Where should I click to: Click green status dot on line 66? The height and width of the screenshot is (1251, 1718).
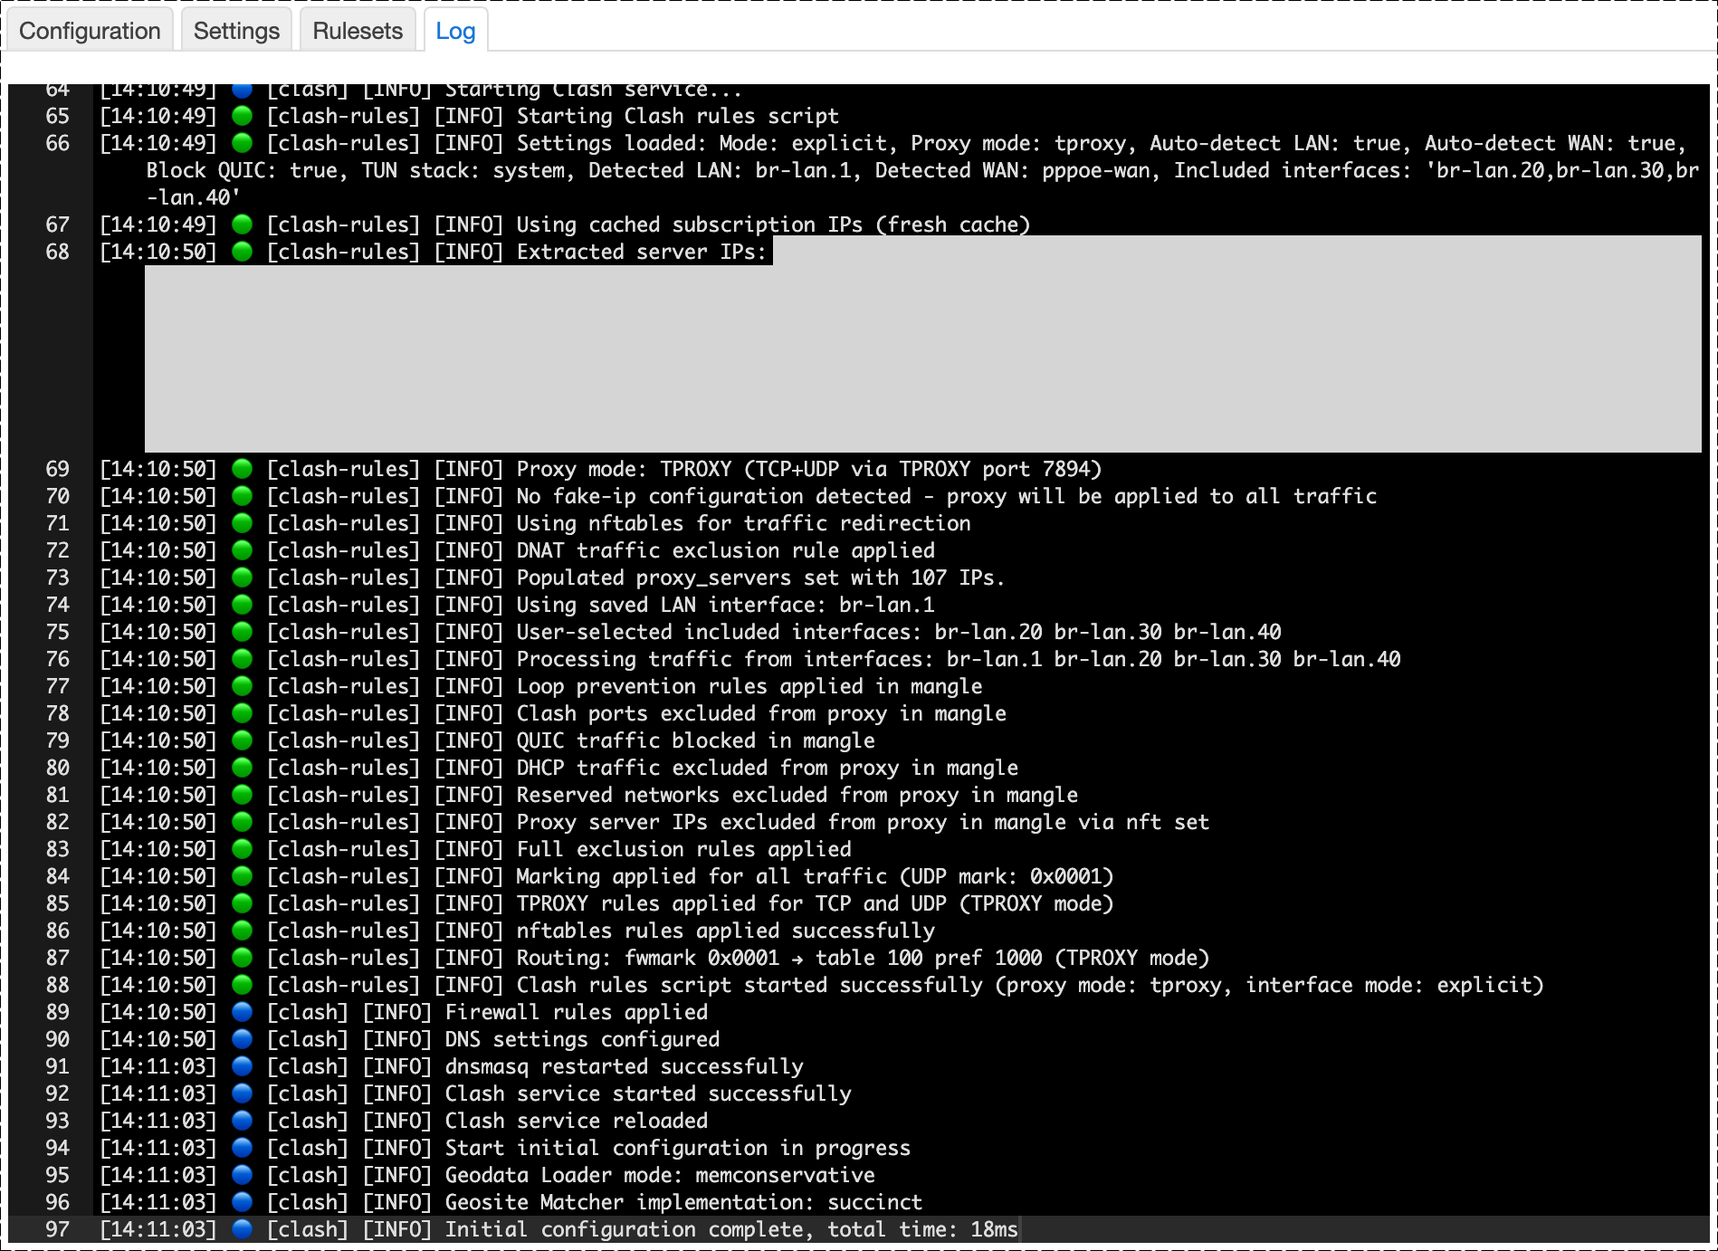coord(242,143)
